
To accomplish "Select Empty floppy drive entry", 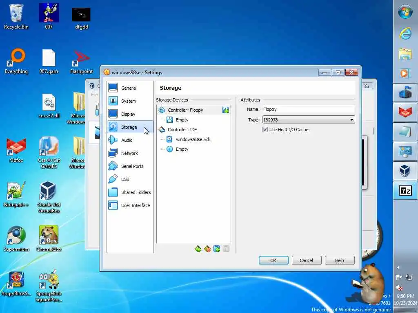I will tap(182, 120).
